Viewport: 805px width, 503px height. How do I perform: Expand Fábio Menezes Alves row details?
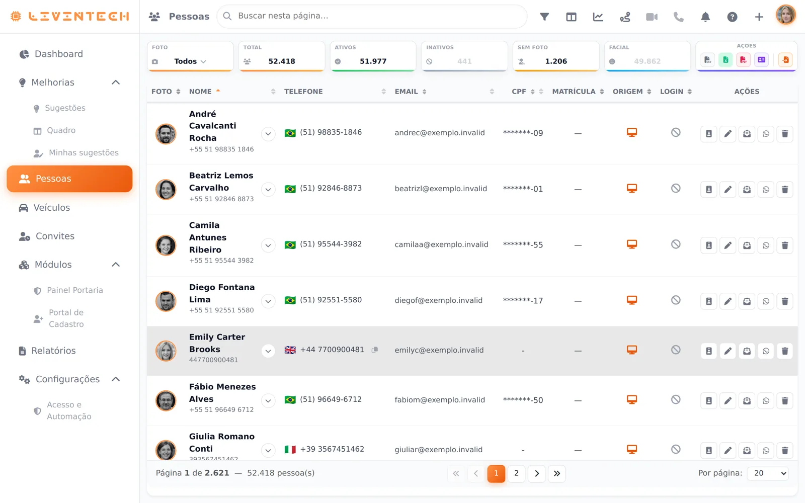[x=268, y=401]
